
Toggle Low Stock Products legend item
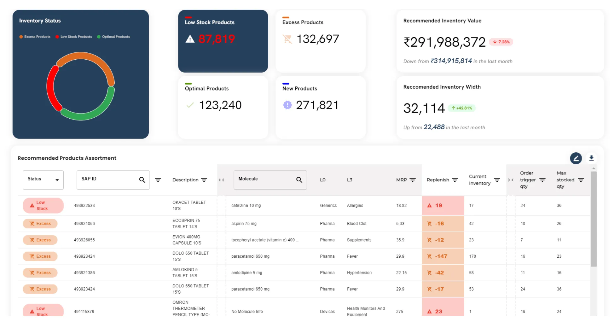[x=74, y=37]
